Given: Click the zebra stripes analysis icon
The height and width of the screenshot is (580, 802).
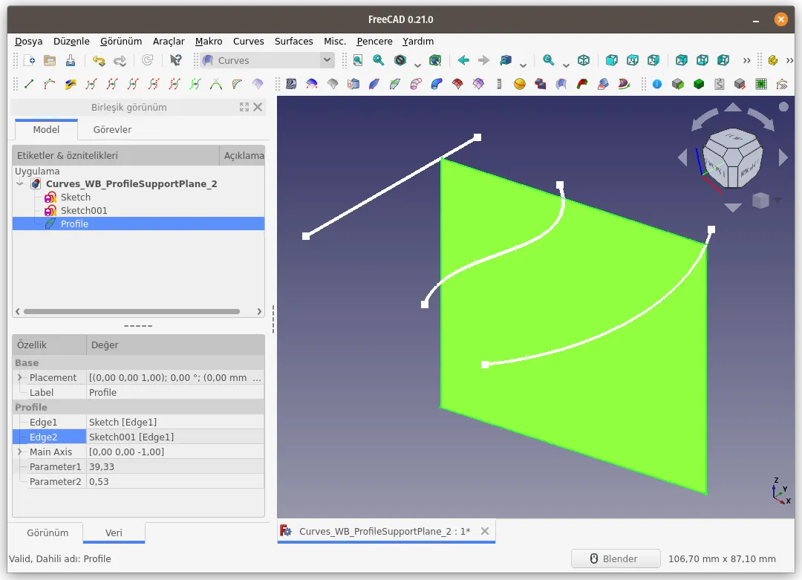Looking at the screenshot, I should [291, 84].
